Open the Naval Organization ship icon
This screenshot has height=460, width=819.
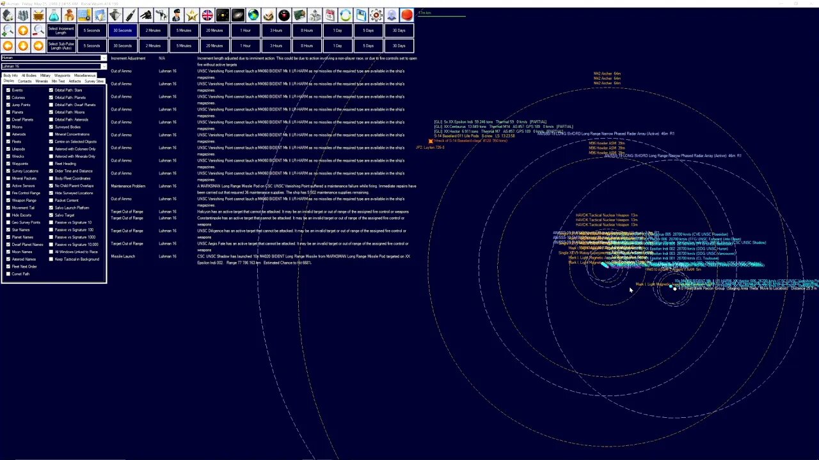tap(115, 15)
